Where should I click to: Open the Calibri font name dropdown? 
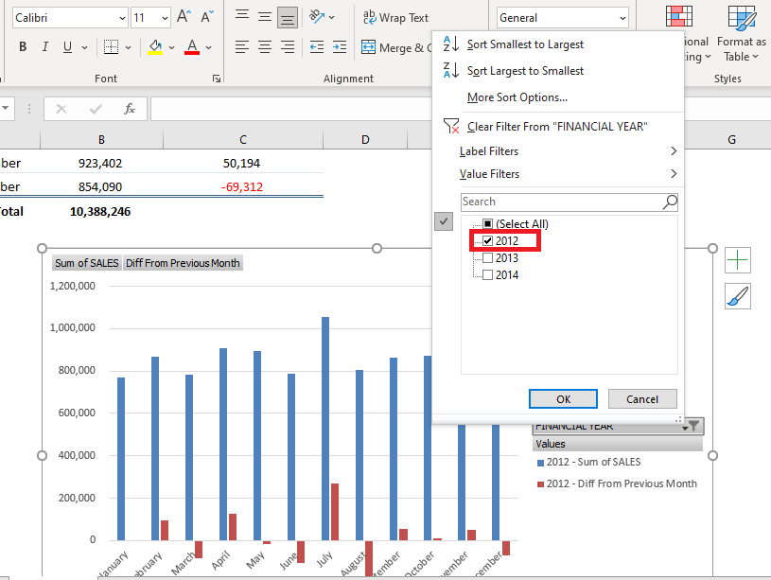coord(122,18)
